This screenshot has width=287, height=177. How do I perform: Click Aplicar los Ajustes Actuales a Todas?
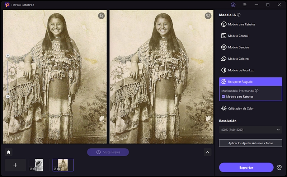(250, 143)
